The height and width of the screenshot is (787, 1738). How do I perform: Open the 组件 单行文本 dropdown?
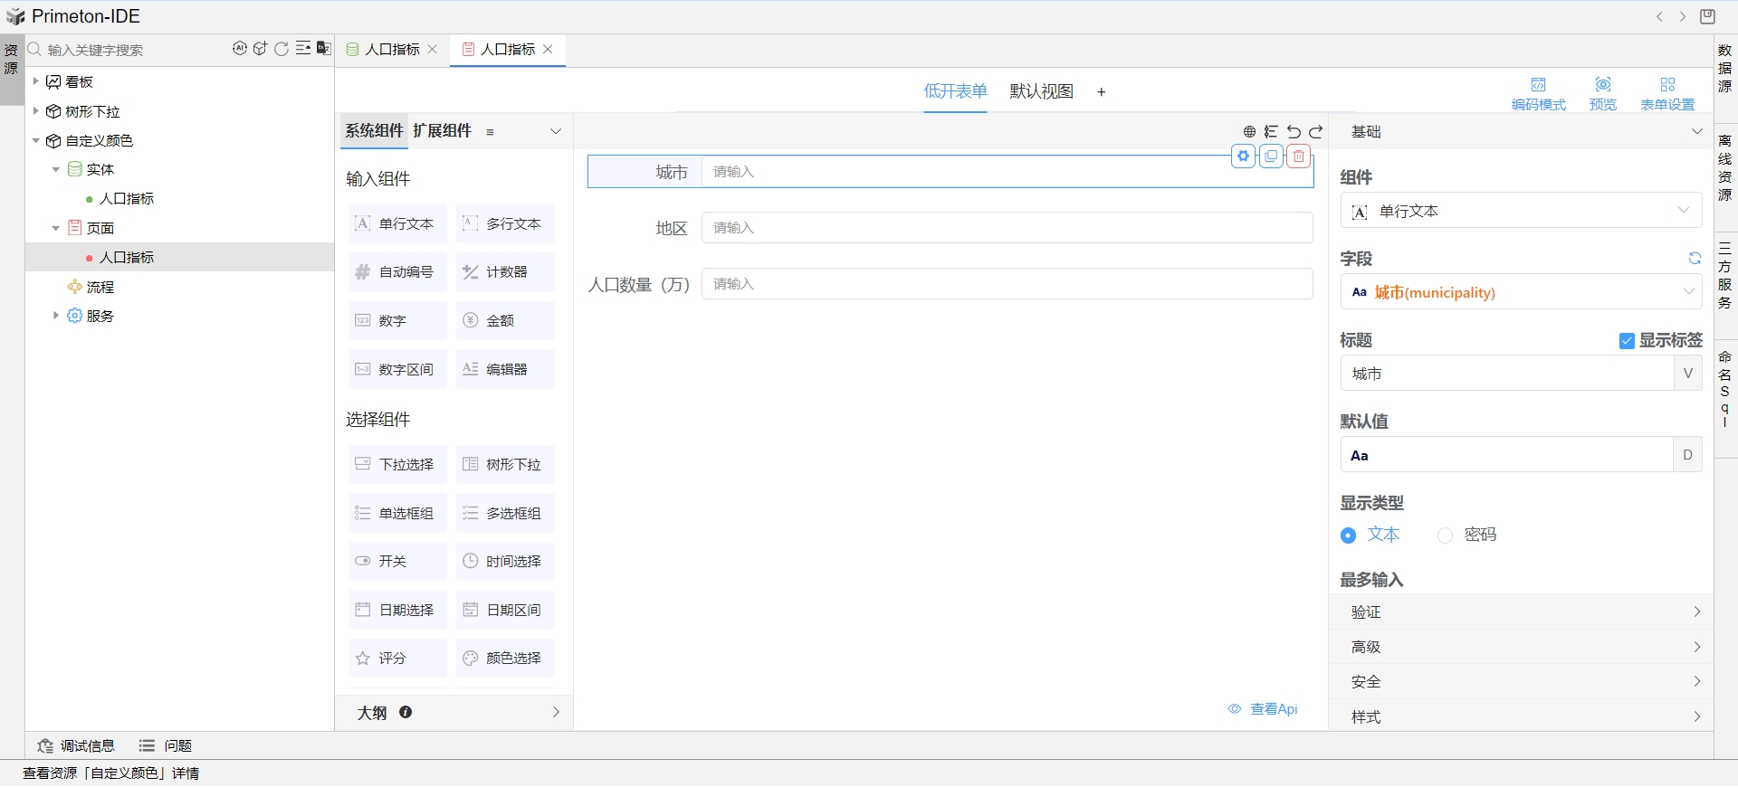tap(1521, 211)
